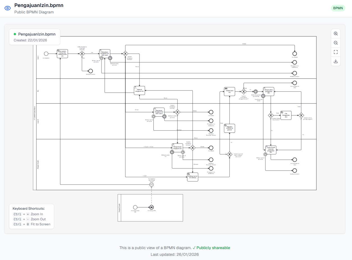This screenshot has height=260, width=352.
Task: Click the Zoom Out magnifier button
Action: 336,43
